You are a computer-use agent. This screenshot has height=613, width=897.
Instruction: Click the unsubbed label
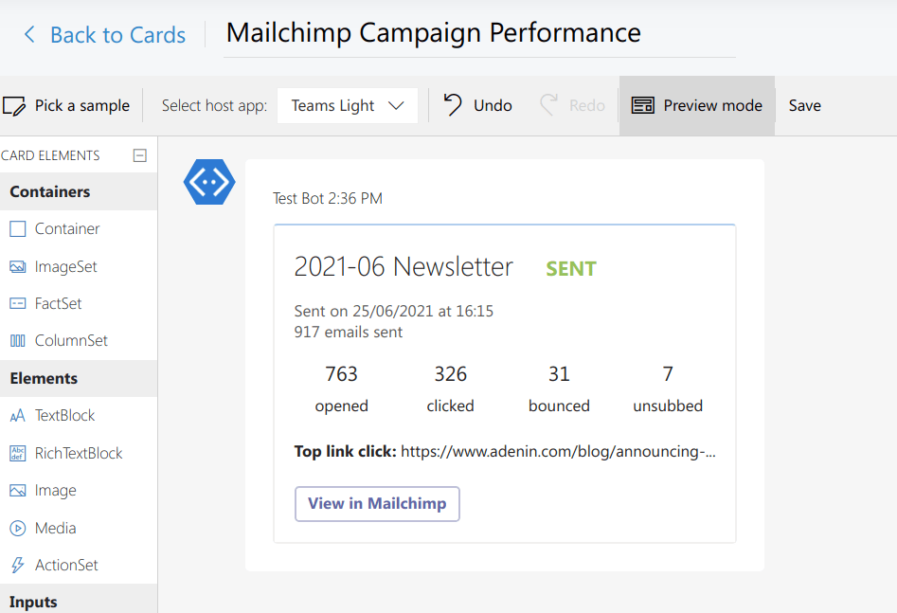[x=668, y=406]
